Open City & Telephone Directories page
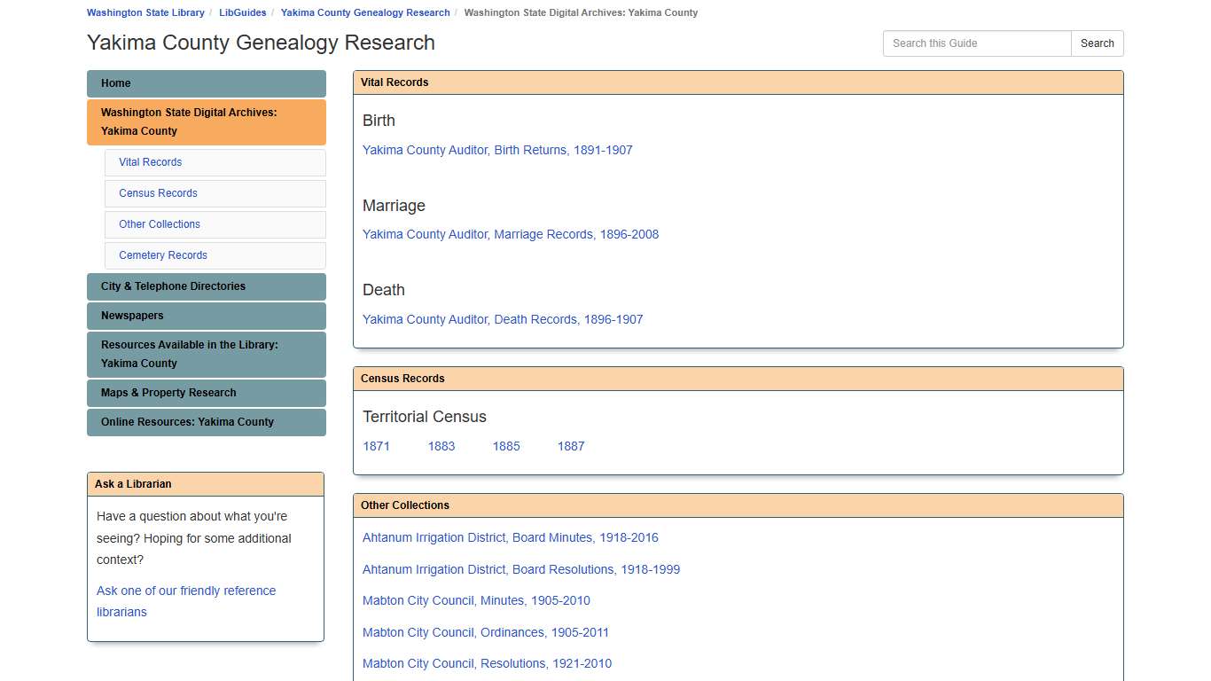Viewport: 1211px width, 681px height. [173, 286]
